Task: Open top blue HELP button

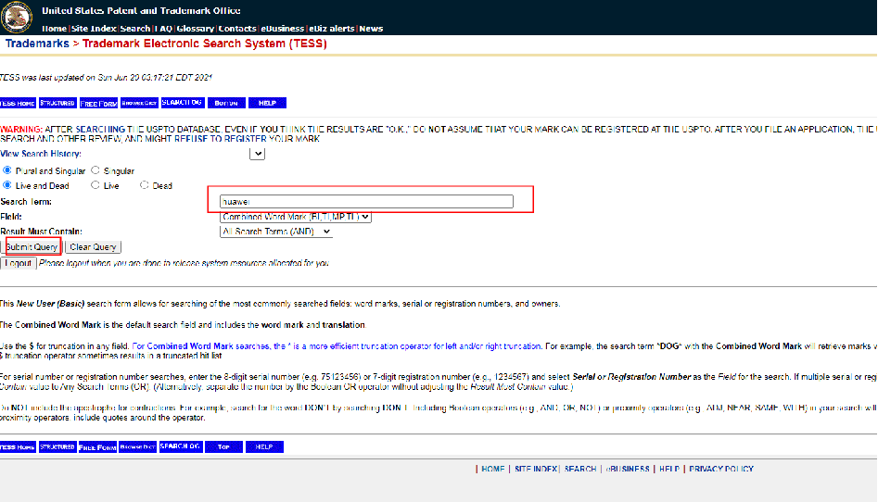Action: pos(267,103)
